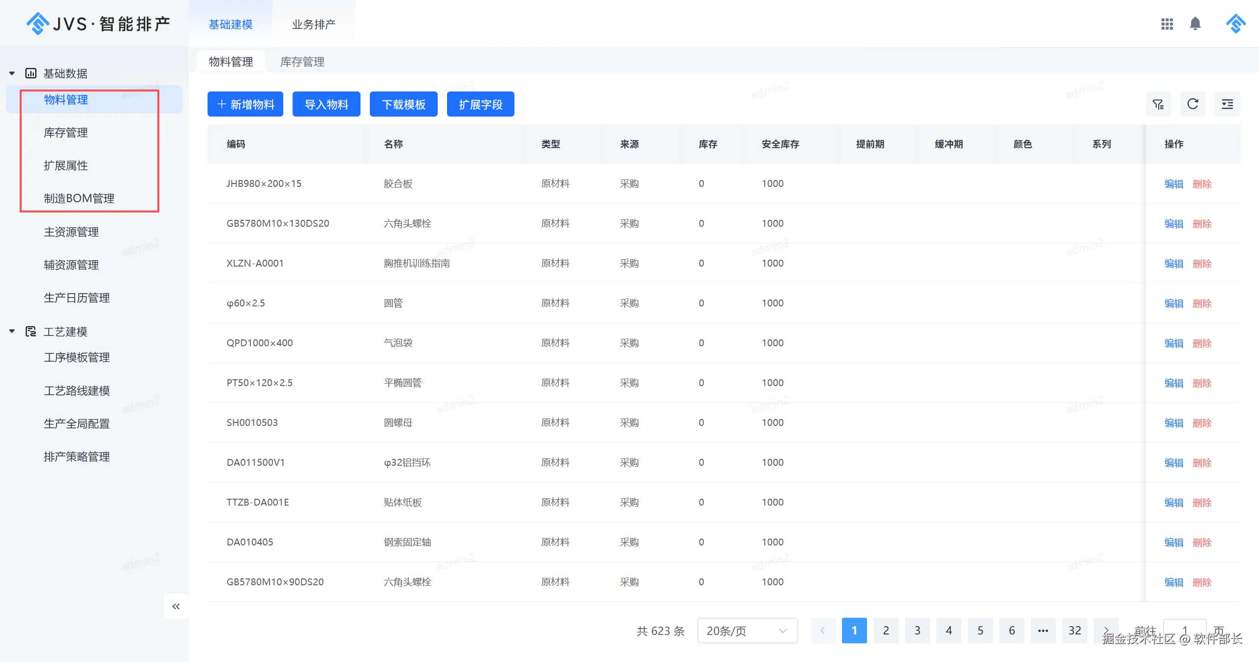Click the 新增物料 button
1259x662 pixels.
click(x=245, y=104)
